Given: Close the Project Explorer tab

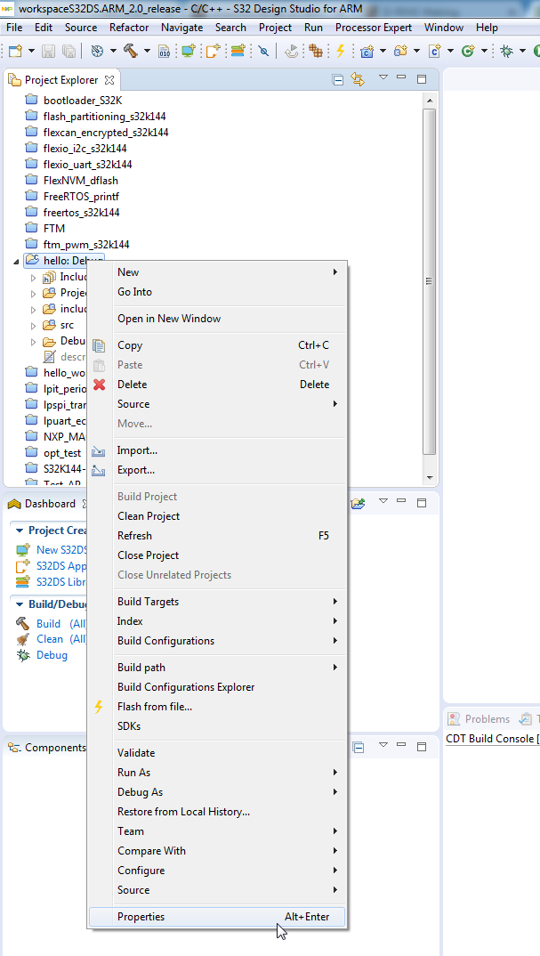Looking at the screenshot, I should tap(109, 80).
